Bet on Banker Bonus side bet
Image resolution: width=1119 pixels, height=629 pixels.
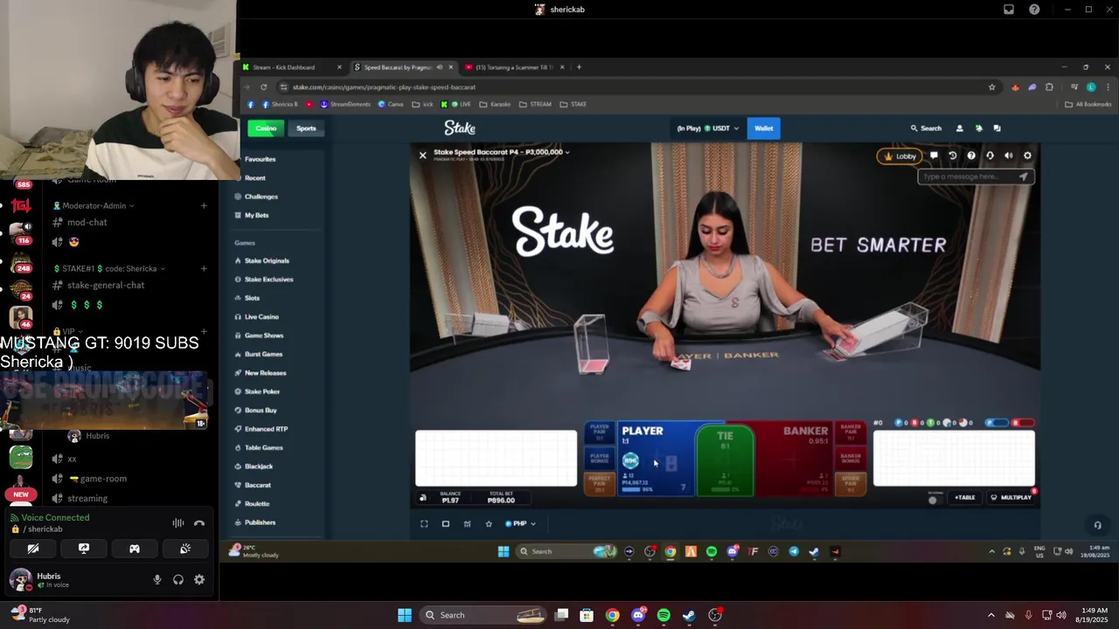click(850, 458)
